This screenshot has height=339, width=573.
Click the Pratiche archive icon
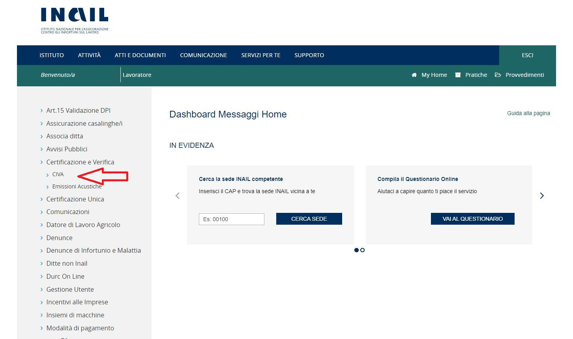tap(458, 75)
